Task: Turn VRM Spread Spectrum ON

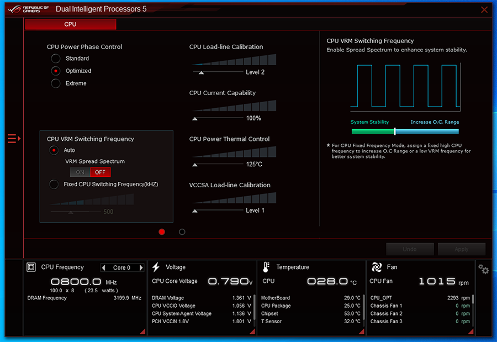Action: 80,172
